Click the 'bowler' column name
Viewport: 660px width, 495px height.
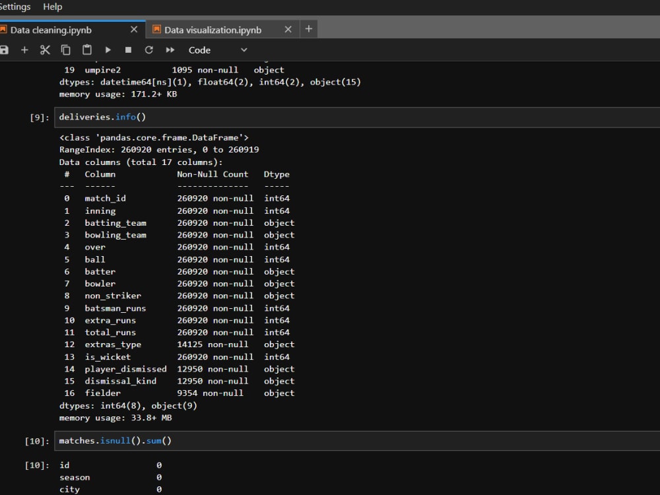[100, 284]
